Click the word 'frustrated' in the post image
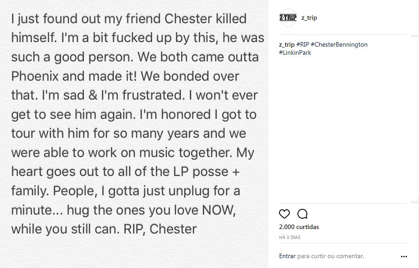This screenshot has width=419, height=268. (154, 95)
